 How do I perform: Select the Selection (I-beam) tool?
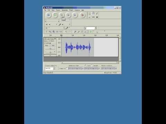tap(90, 13)
